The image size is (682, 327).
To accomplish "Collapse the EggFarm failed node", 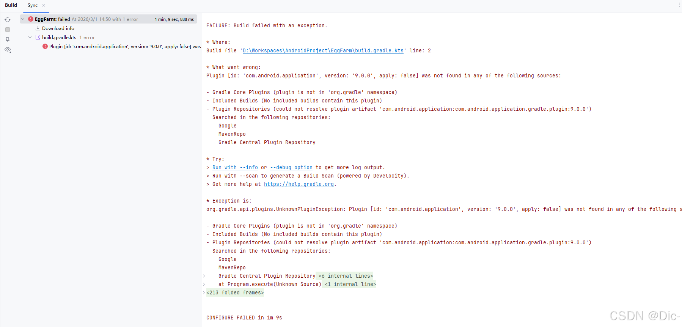I will pos(23,19).
